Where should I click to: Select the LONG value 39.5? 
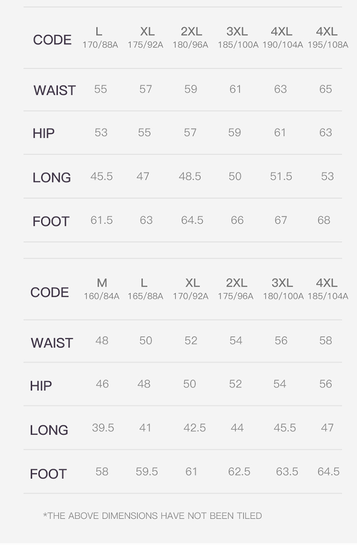(x=103, y=428)
